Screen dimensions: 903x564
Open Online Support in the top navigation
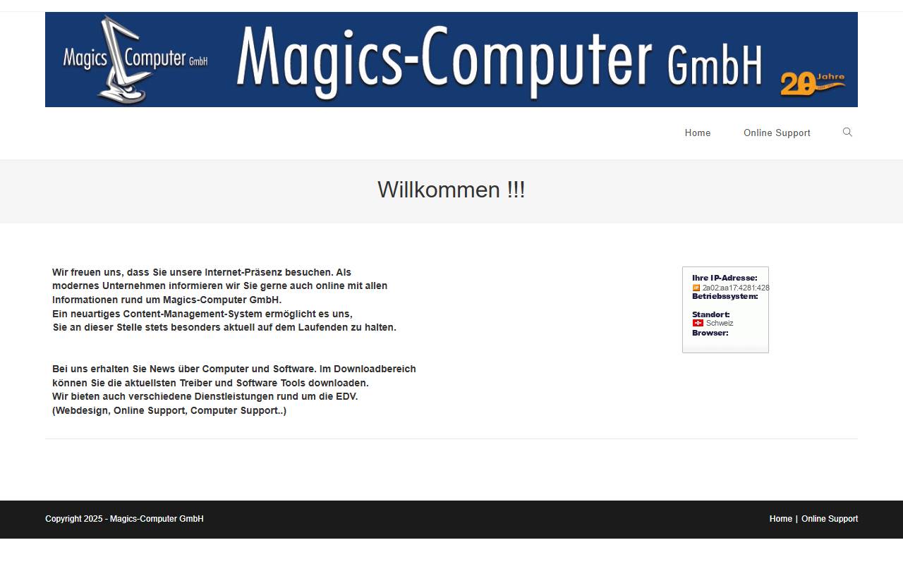(x=777, y=133)
